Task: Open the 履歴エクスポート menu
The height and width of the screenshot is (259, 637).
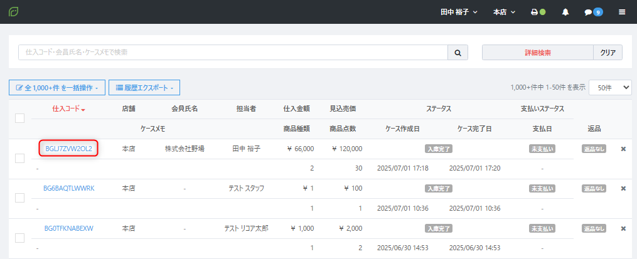Action: click(x=144, y=88)
